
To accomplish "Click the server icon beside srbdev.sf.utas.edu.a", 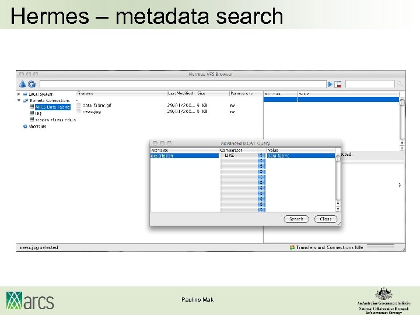I will point(32,120).
